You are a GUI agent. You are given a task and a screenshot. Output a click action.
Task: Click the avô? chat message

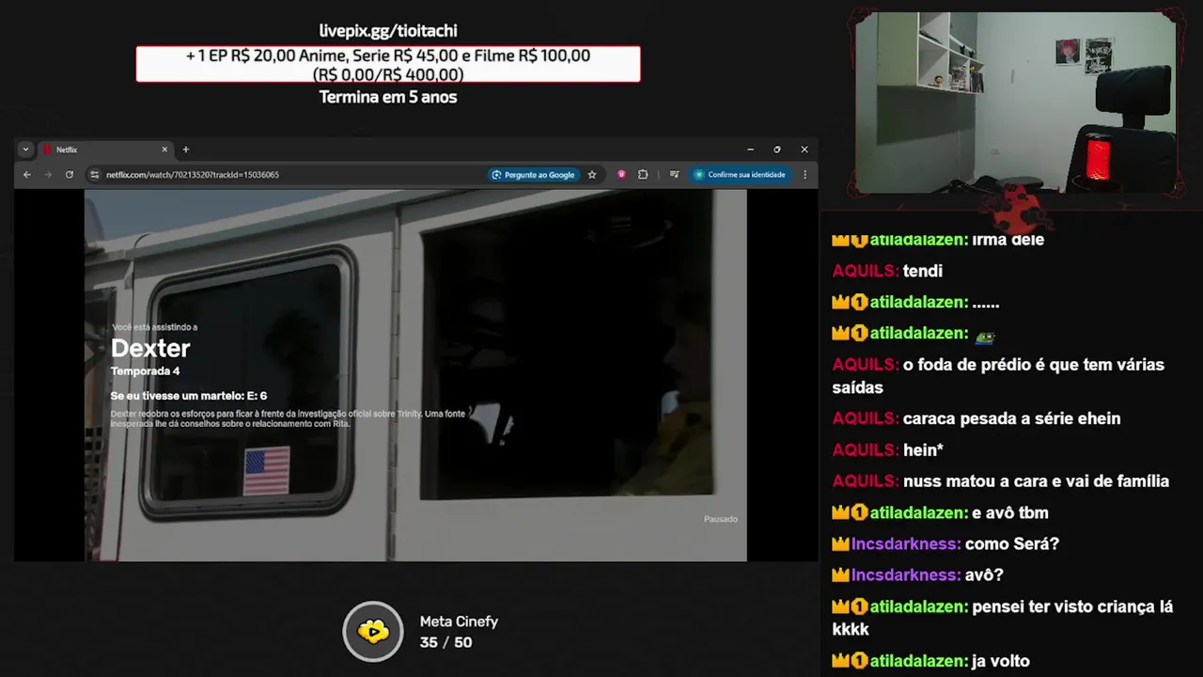[984, 575]
